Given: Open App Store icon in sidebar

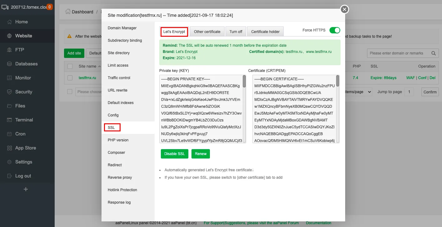Looking at the screenshot, I should pos(9,148).
